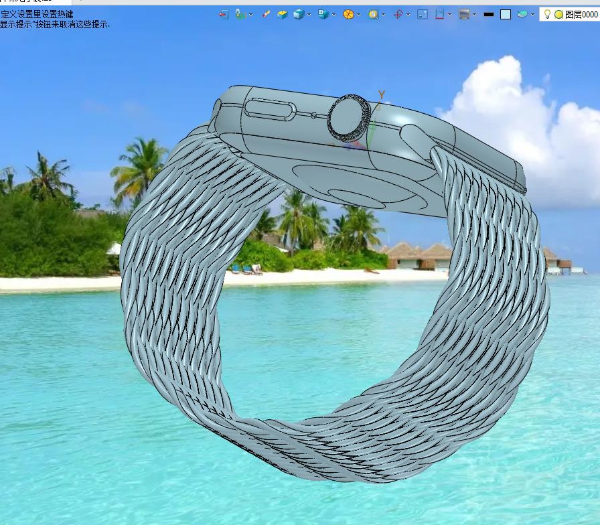The height and width of the screenshot is (525, 600).
Task: Open the zoom options dropdown arrow
Action: pos(384,15)
